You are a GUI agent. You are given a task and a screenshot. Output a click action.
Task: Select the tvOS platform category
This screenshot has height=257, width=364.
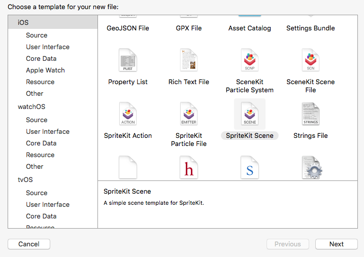pyautogui.click(x=25, y=179)
